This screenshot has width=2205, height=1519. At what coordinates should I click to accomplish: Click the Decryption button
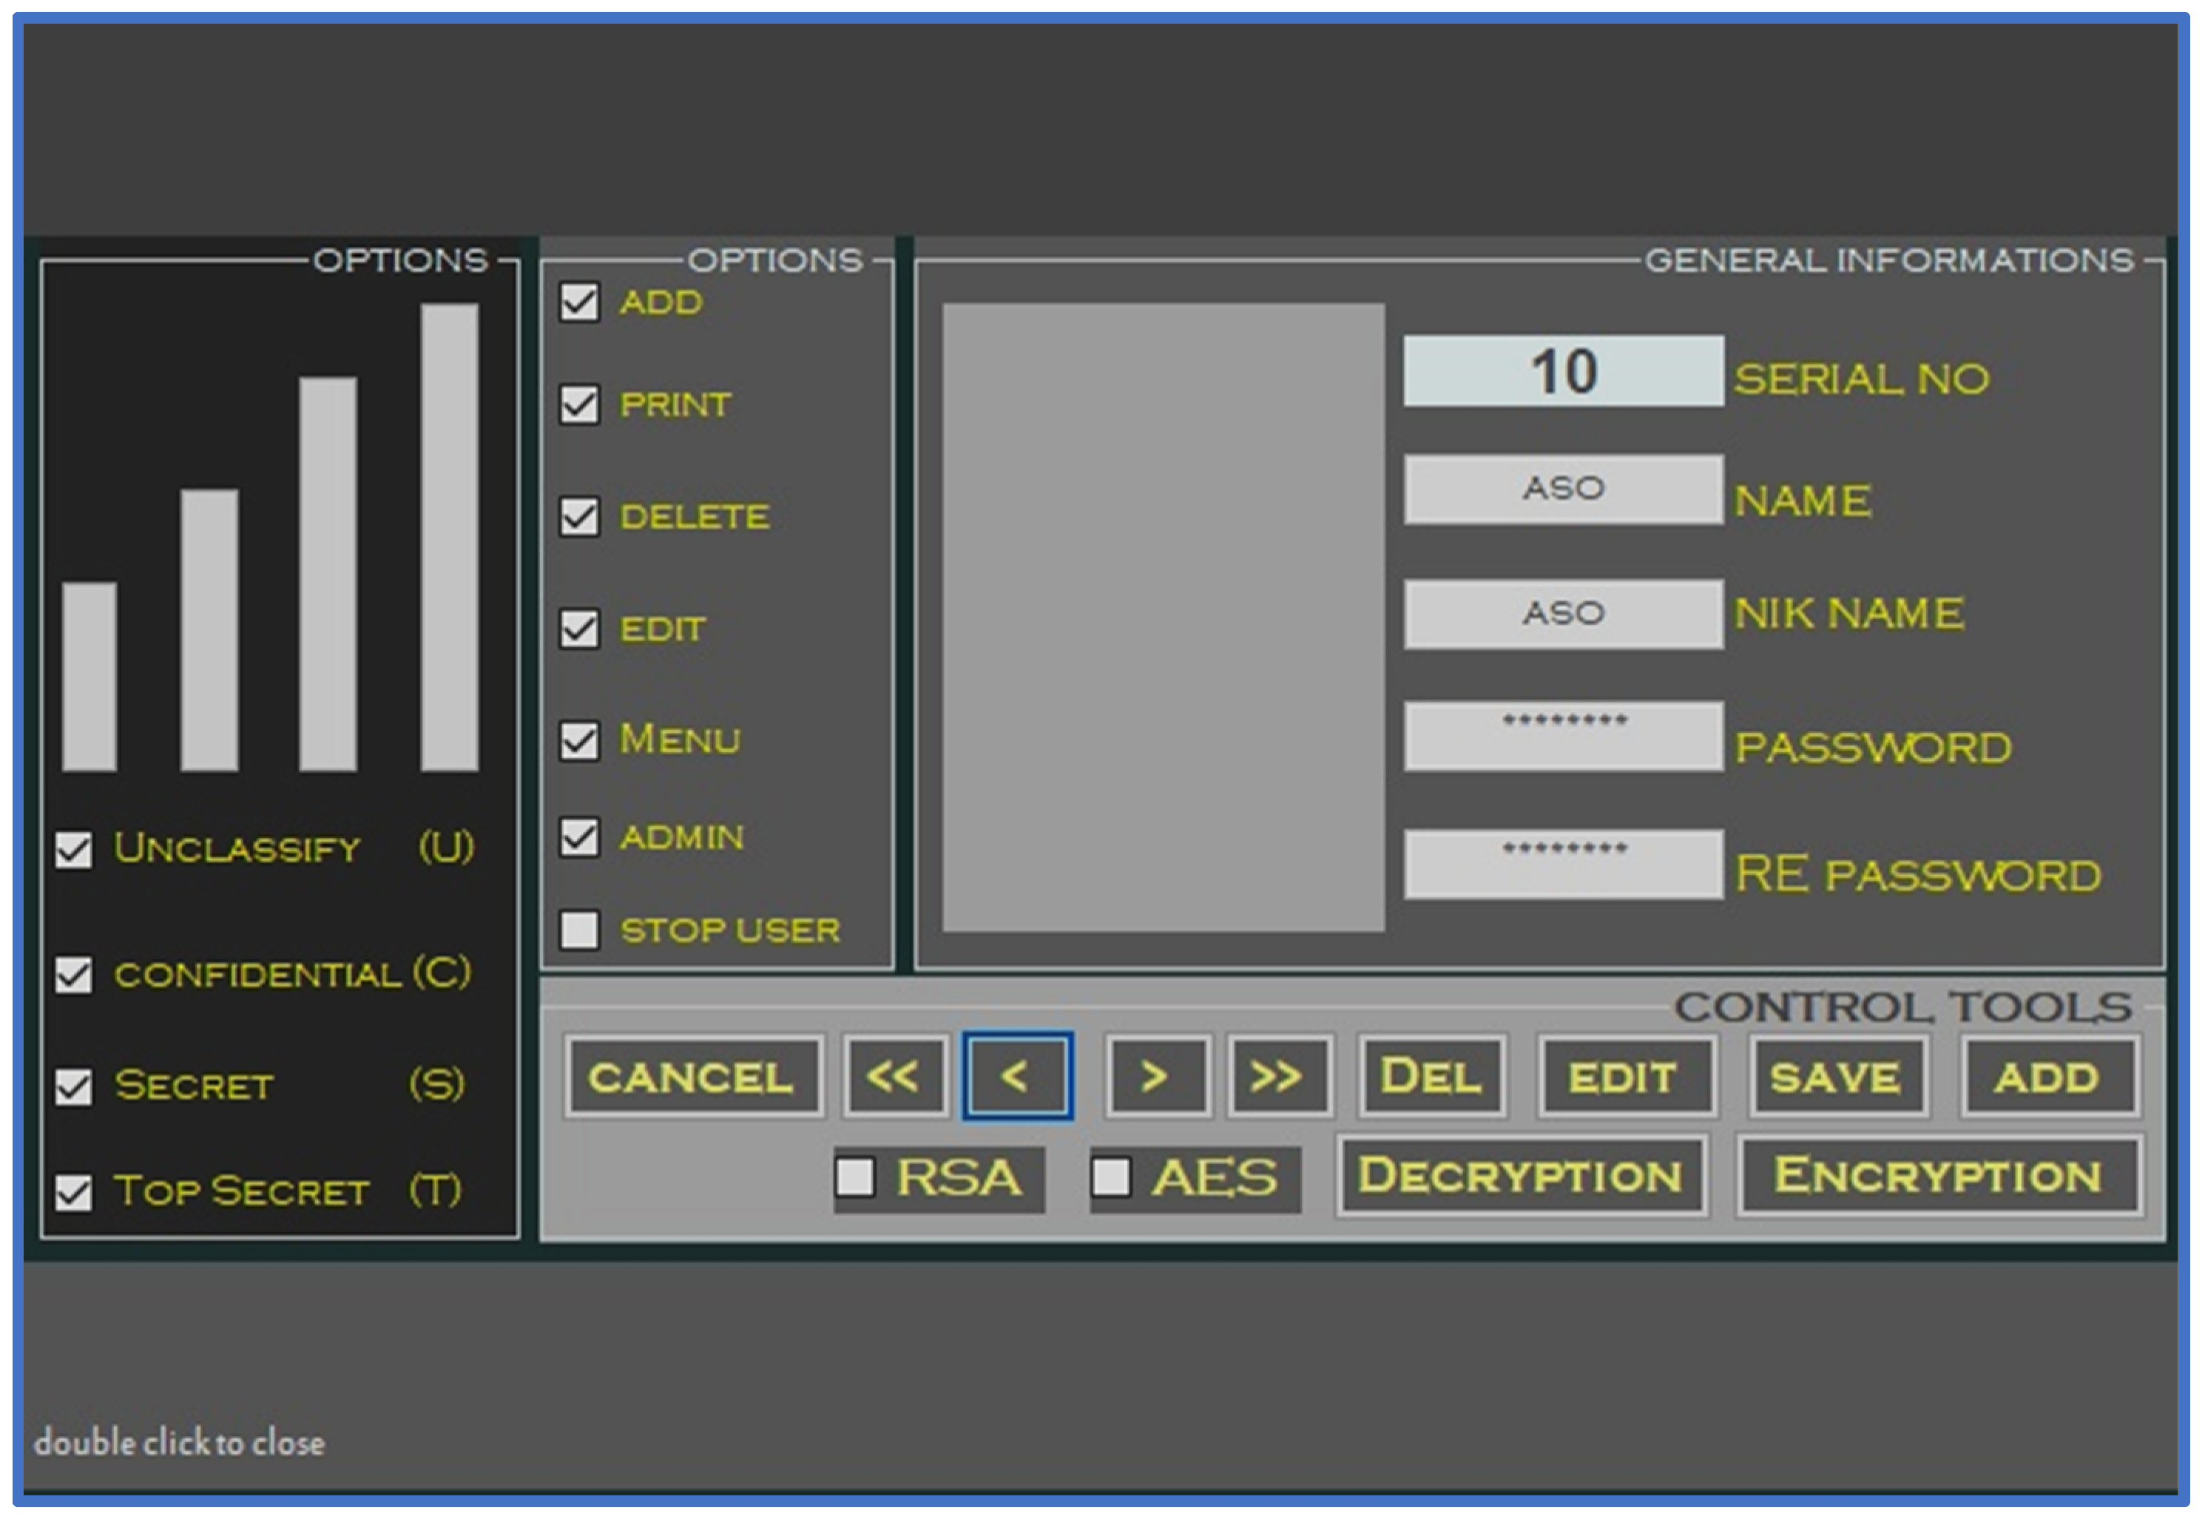(x=1520, y=1175)
